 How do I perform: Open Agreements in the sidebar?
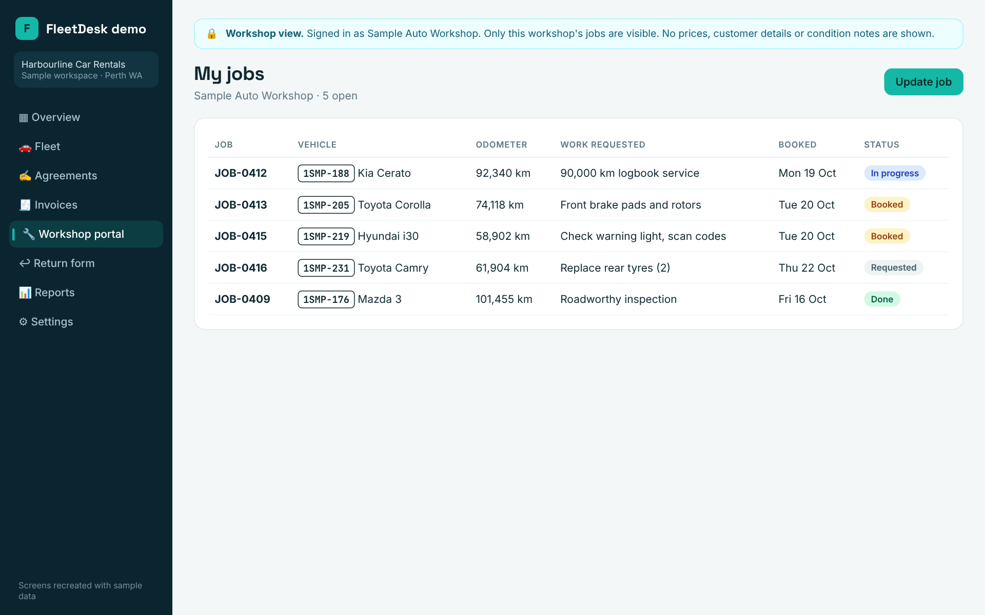pos(86,176)
